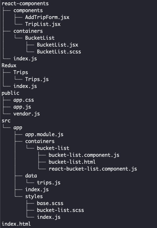Select the app.css file
Viewport: 157px width, 228px height.
(x=24, y=100)
